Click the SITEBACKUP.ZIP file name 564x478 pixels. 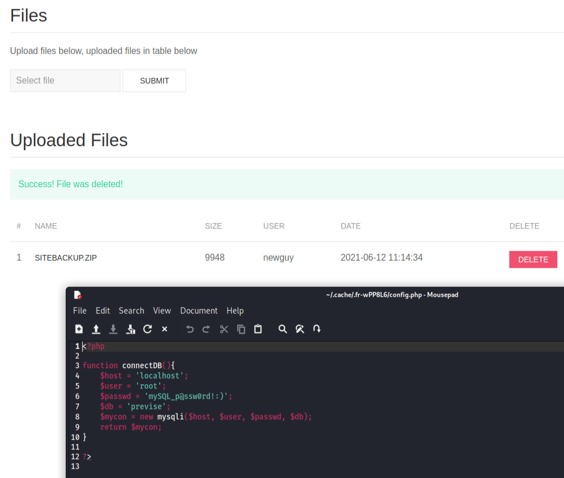(x=66, y=258)
